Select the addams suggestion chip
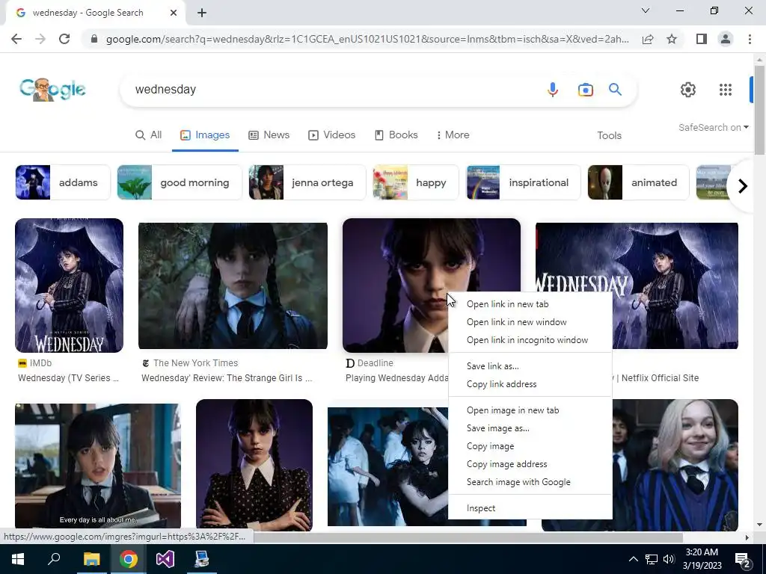Screen dimensions: 766x574 tap(63, 182)
